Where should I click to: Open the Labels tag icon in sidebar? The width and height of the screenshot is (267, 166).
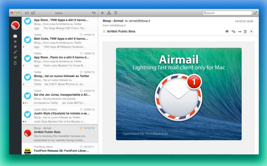[15, 47]
